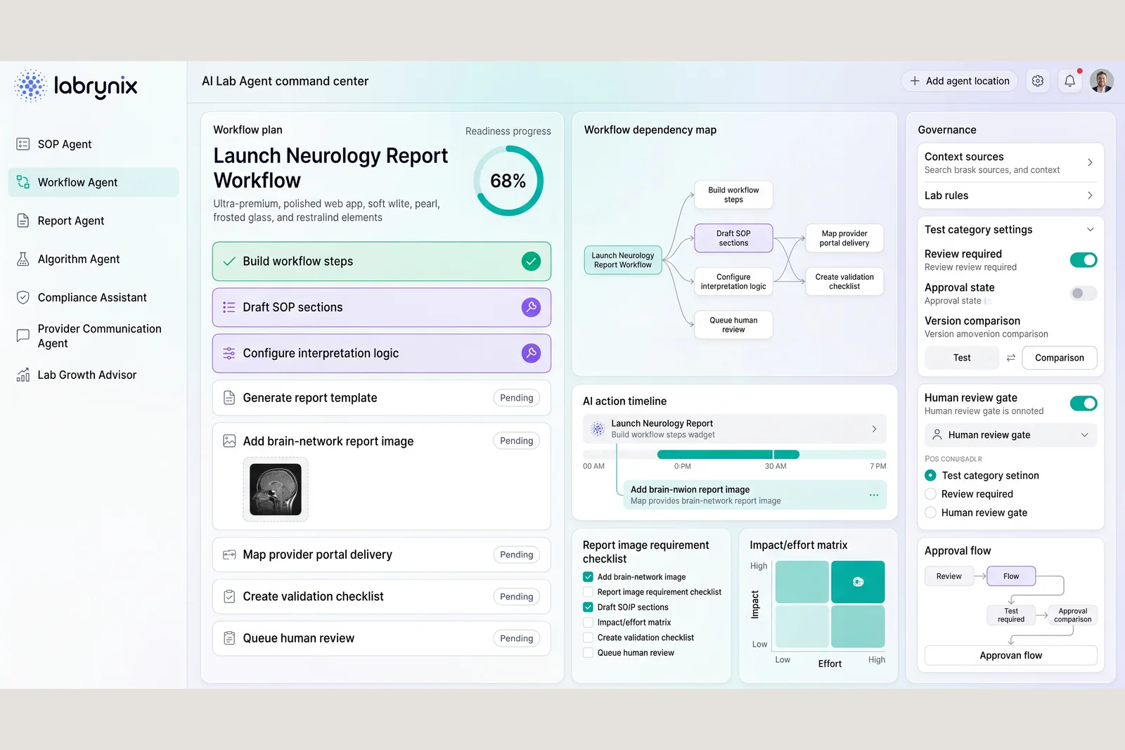The width and height of the screenshot is (1125, 750).
Task: Click the Algorithm Agent flask icon
Action: (23, 259)
